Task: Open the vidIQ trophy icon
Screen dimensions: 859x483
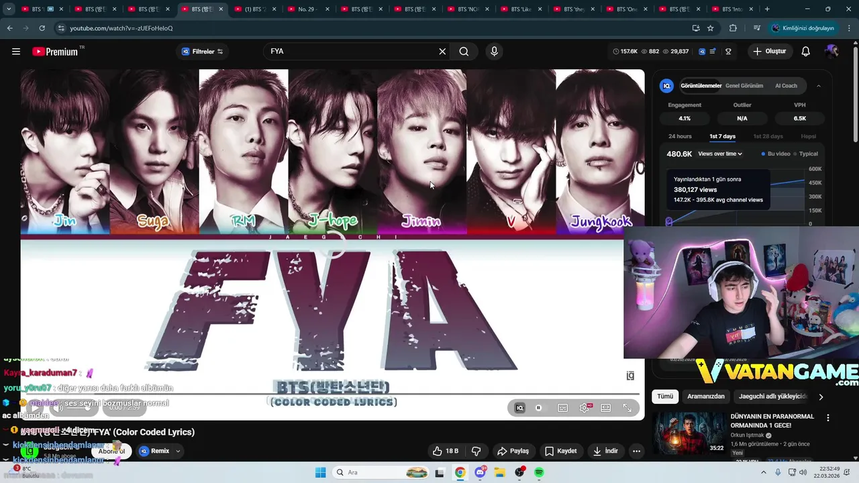Action: pos(728,52)
